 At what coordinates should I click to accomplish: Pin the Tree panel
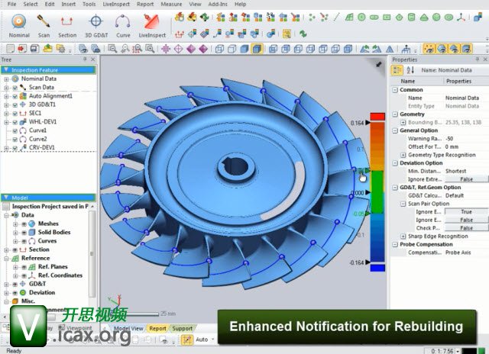[x=86, y=59]
